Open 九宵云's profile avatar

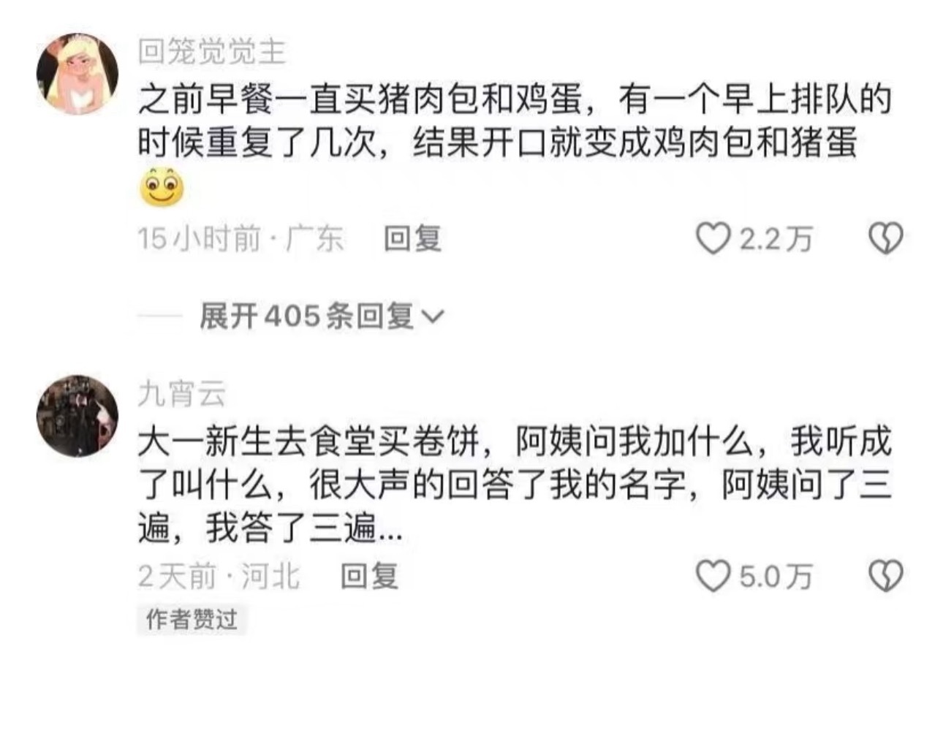pyautogui.click(x=77, y=417)
